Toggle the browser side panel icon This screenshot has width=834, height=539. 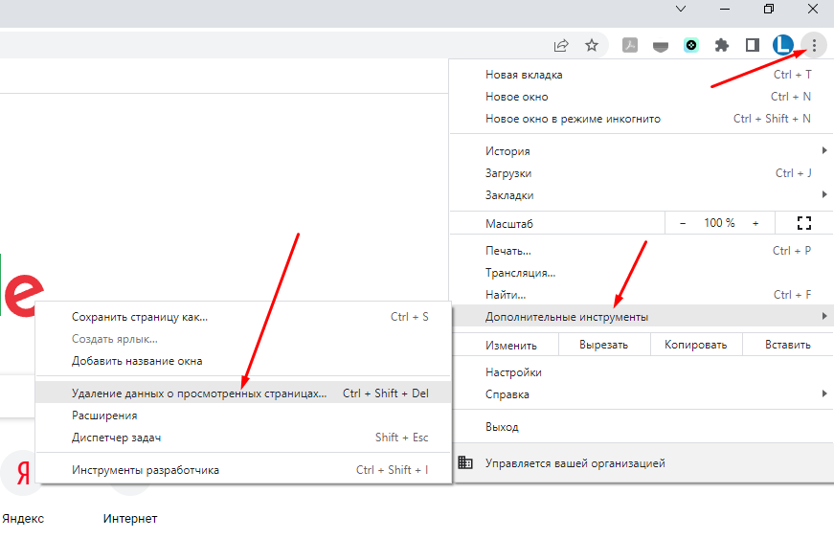coord(753,45)
